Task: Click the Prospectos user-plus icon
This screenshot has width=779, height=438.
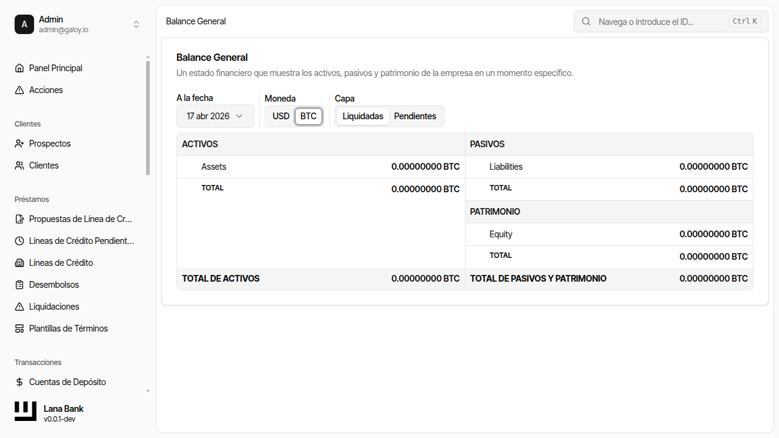Action: pos(19,144)
